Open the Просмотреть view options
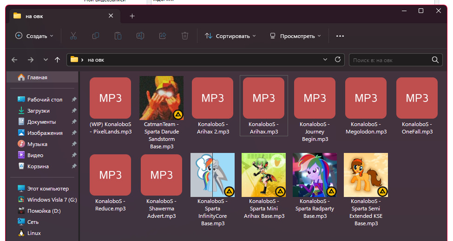This screenshot has height=241, width=453. [x=295, y=36]
